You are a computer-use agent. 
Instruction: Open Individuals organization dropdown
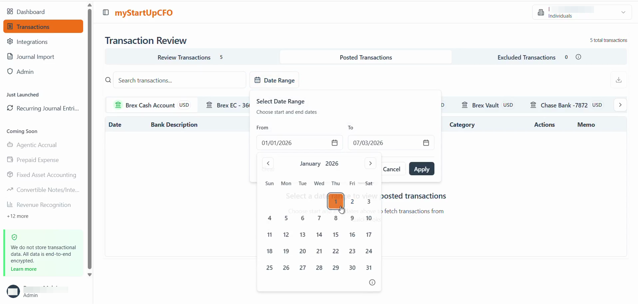pos(582,12)
